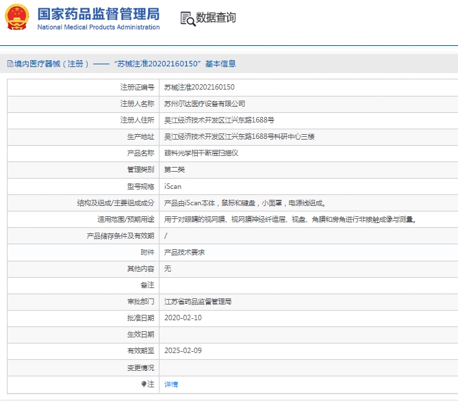Click the 注册证编号 label

coord(137,87)
